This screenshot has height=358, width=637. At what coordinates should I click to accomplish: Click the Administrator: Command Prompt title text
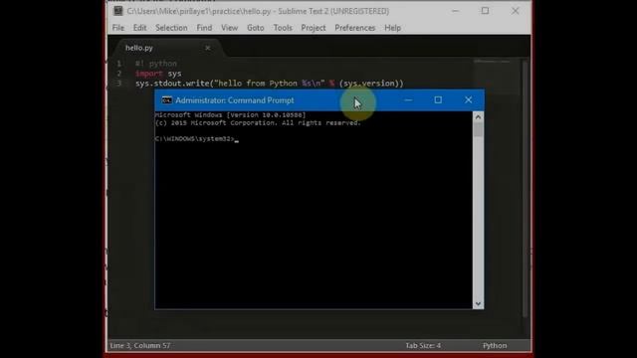(235, 100)
